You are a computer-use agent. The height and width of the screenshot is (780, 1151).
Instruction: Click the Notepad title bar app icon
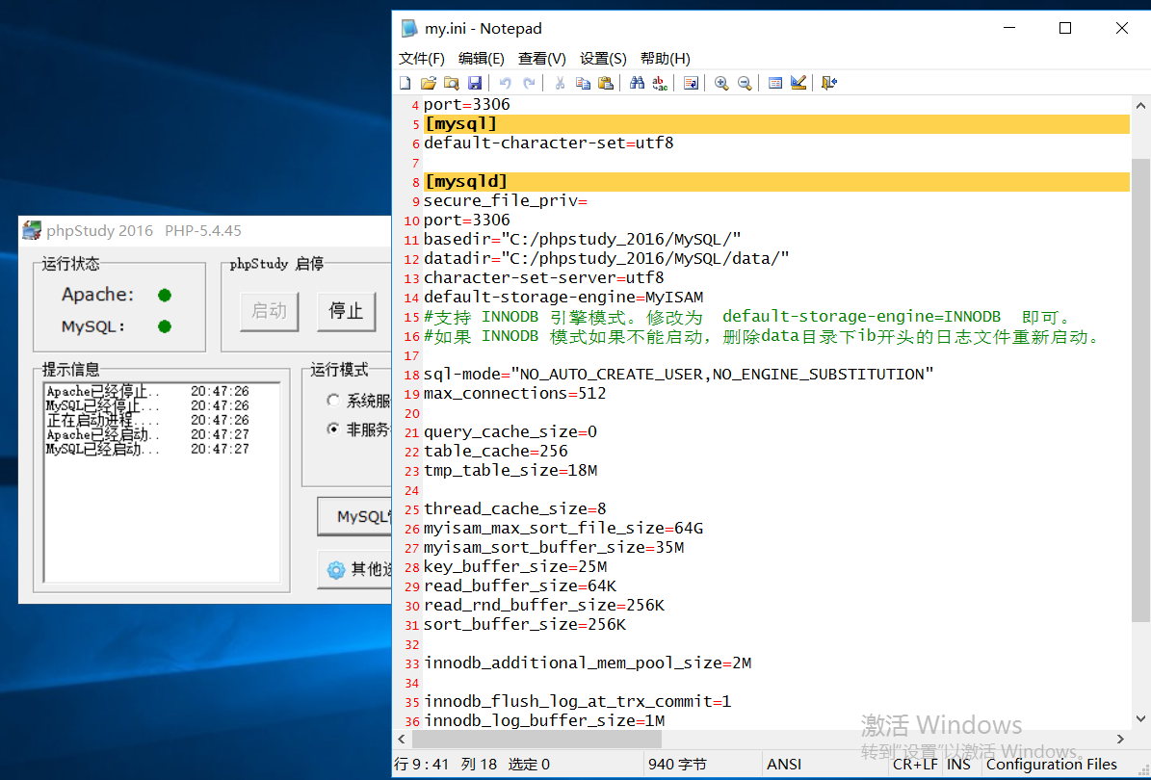tap(408, 29)
